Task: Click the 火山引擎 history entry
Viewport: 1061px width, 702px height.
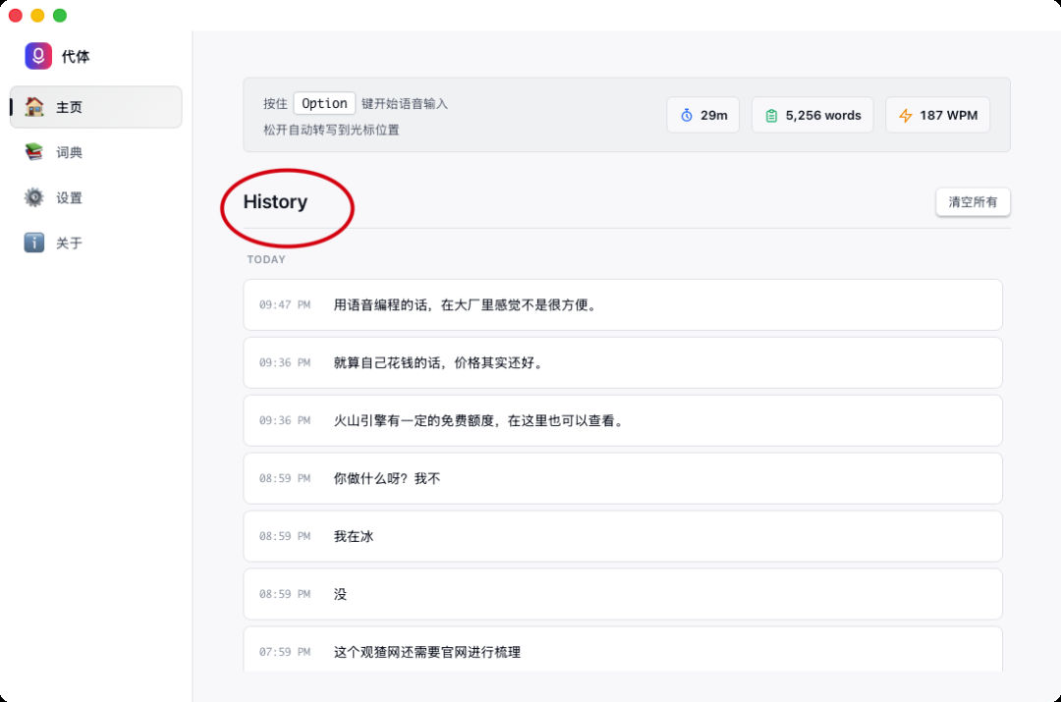Action: click(x=622, y=420)
